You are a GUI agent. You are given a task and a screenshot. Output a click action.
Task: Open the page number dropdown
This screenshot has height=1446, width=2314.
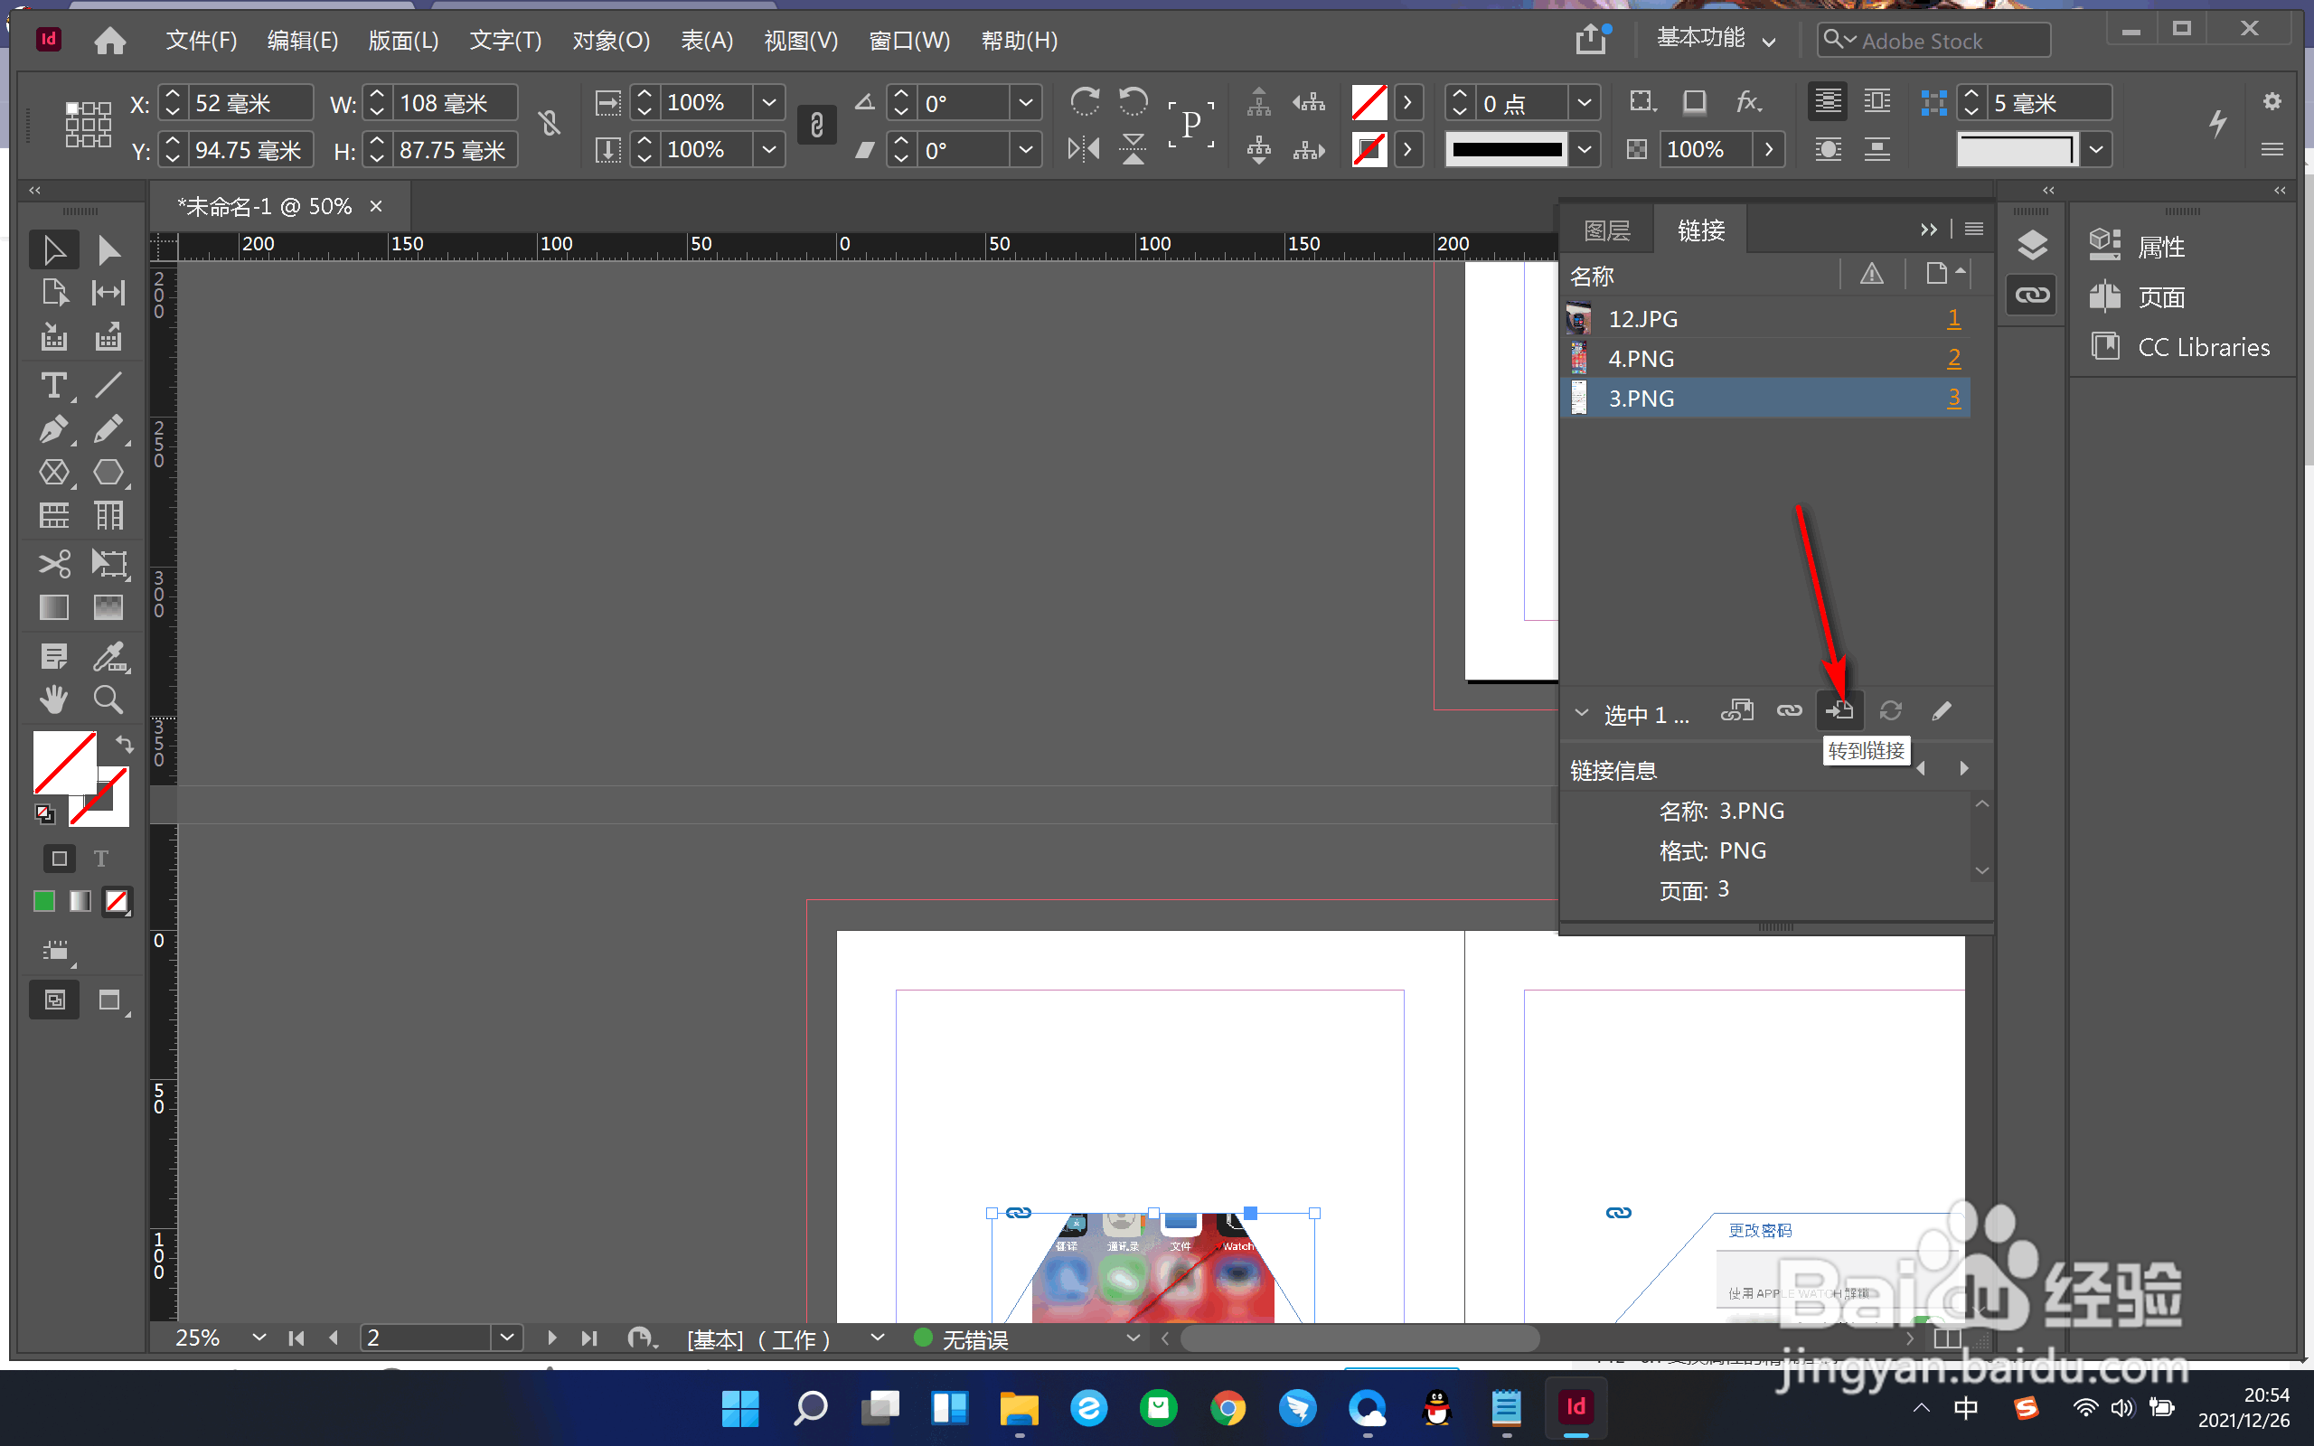pyautogui.click(x=507, y=1337)
